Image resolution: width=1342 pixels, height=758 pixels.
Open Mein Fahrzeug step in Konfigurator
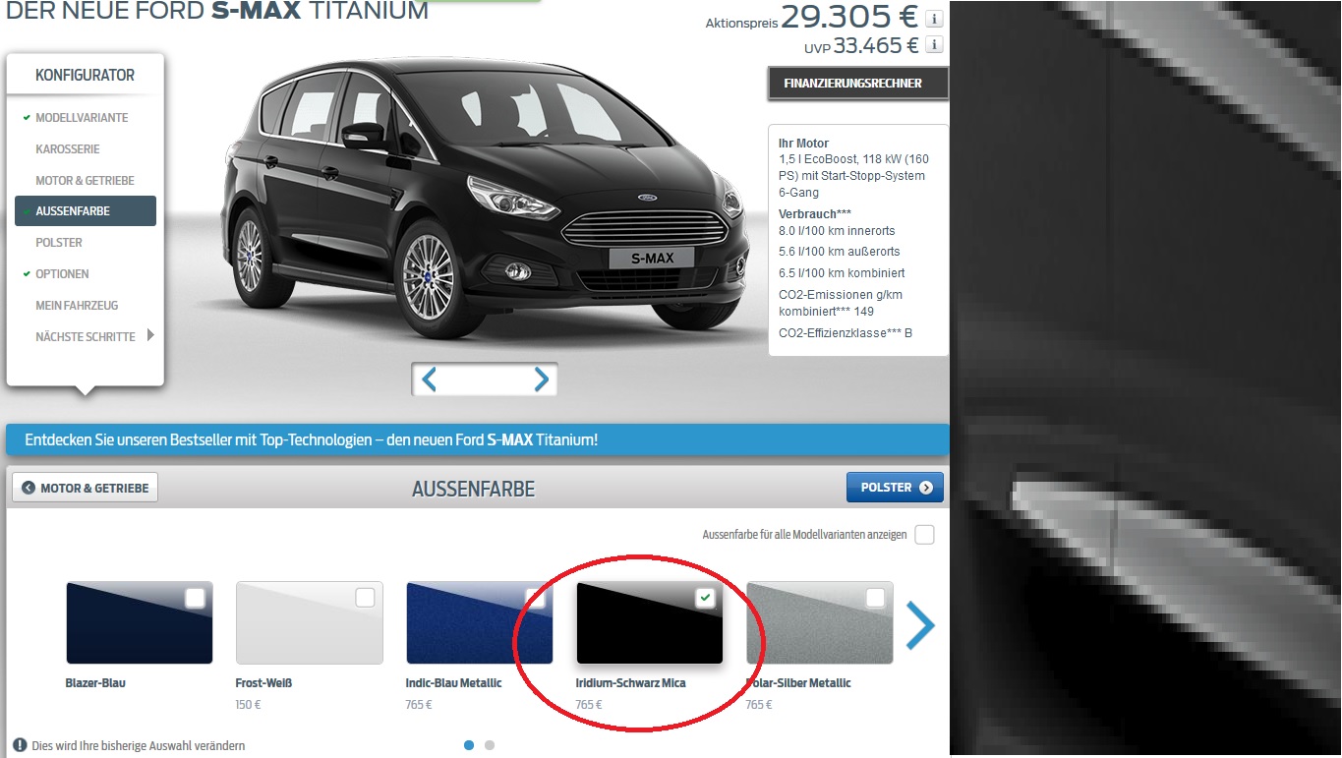coord(77,306)
